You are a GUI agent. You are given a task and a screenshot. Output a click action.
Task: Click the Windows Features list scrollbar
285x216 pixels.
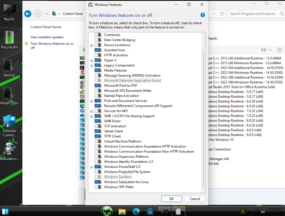pos(203,119)
